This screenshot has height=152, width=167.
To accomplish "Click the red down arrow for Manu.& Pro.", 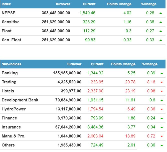I will 161,136.
